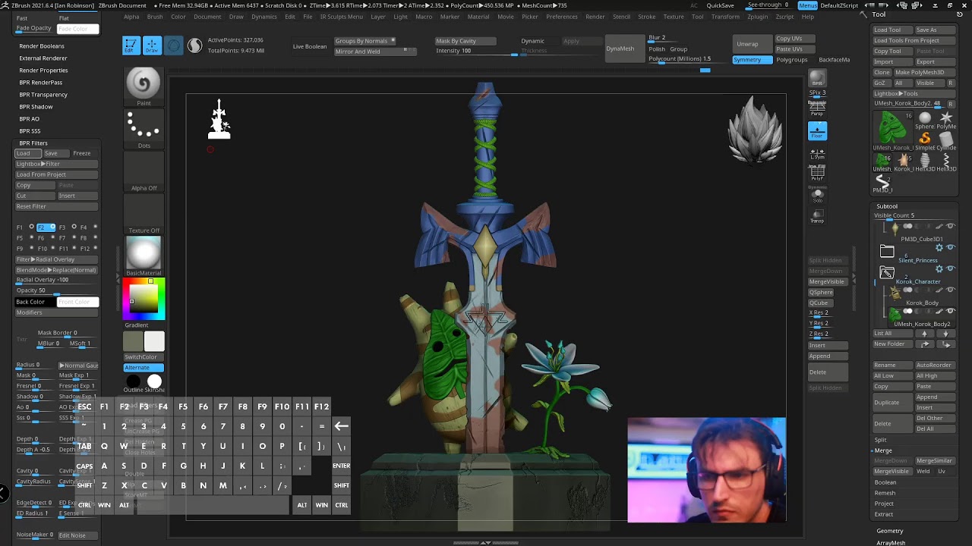This screenshot has height=546, width=972.
Task: Open Filter Radial Overlay dropdown
Action: tap(57, 259)
